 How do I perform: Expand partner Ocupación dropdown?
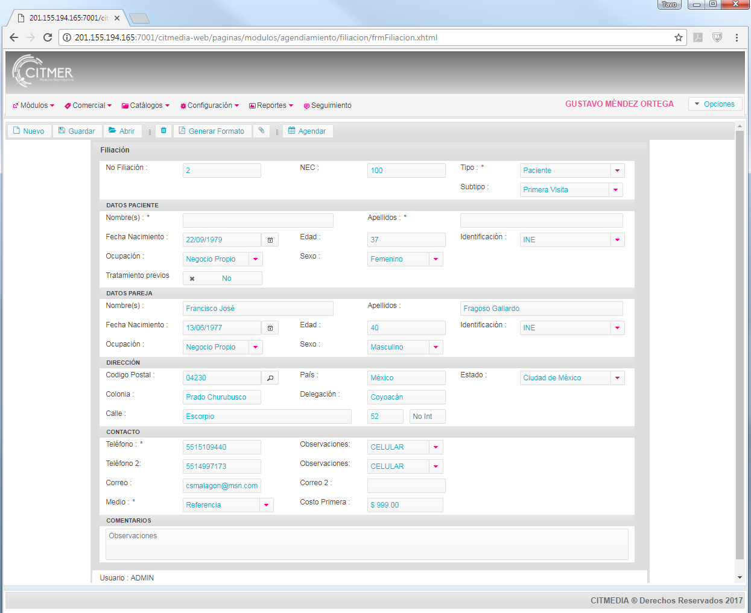click(x=255, y=347)
